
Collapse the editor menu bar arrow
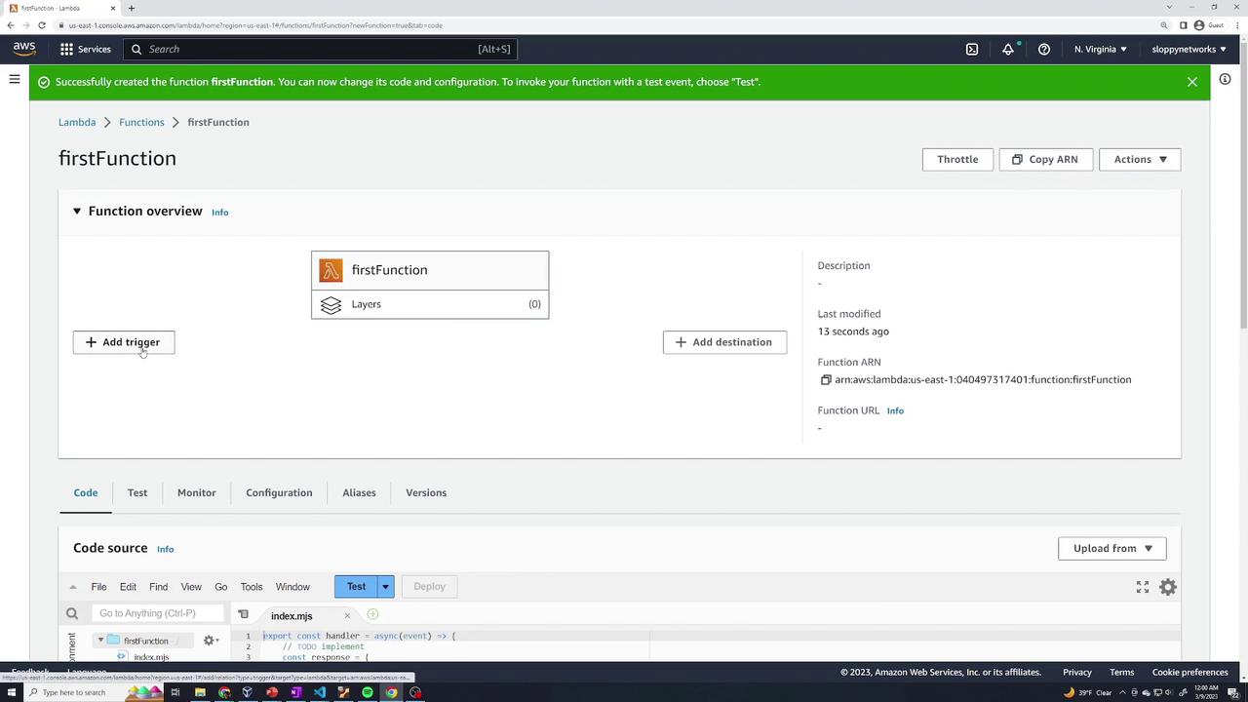click(73, 587)
